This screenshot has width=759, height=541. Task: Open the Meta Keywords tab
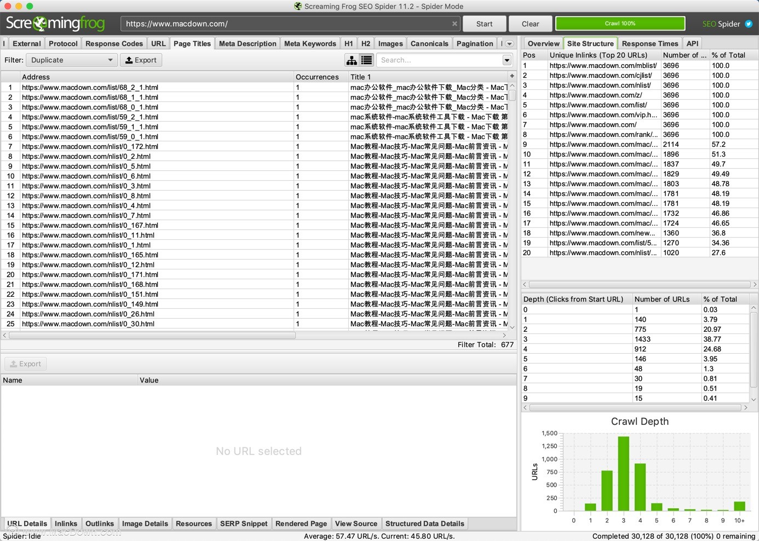[310, 44]
